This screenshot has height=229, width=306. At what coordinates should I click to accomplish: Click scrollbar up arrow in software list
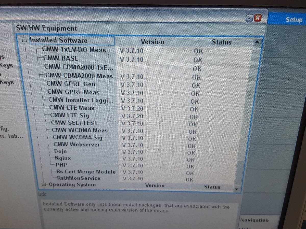[x=257, y=42]
